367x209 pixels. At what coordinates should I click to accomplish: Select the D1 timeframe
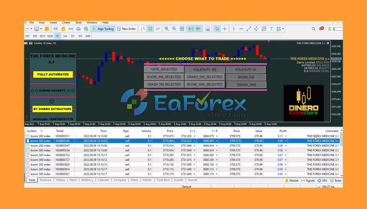click(73, 36)
